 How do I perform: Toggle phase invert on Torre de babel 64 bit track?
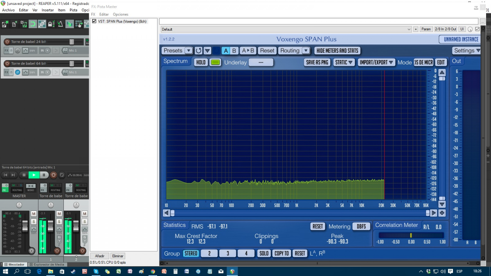(18, 72)
